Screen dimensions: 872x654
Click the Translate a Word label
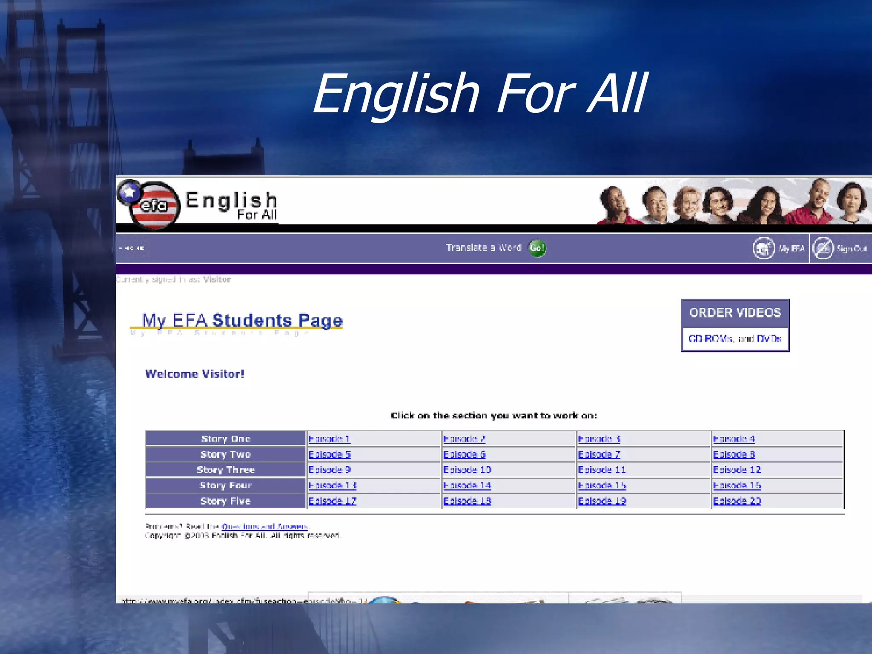483,248
